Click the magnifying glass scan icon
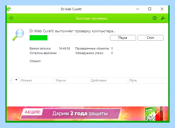This screenshot has height=128, width=175. click(x=18, y=35)
